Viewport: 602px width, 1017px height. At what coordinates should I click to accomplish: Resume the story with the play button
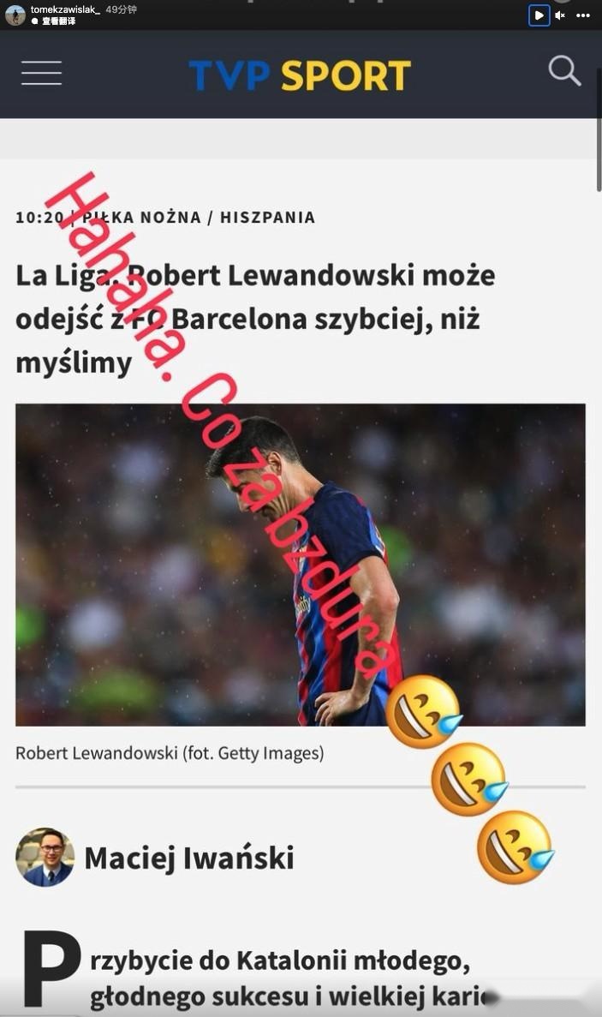tap(539, 15)
